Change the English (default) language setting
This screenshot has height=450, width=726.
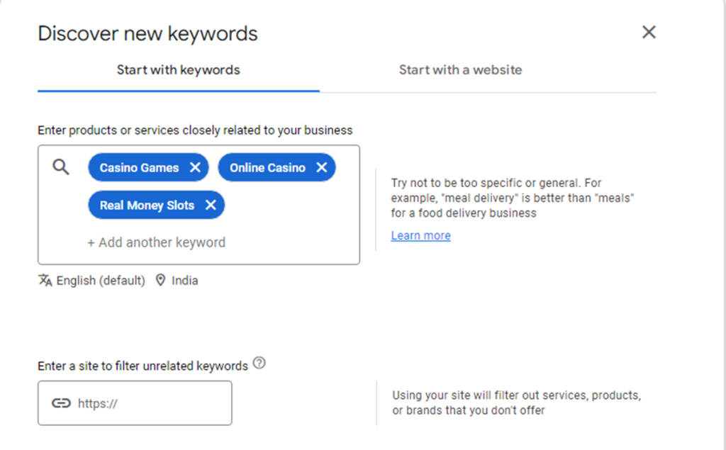pos(101,281)
